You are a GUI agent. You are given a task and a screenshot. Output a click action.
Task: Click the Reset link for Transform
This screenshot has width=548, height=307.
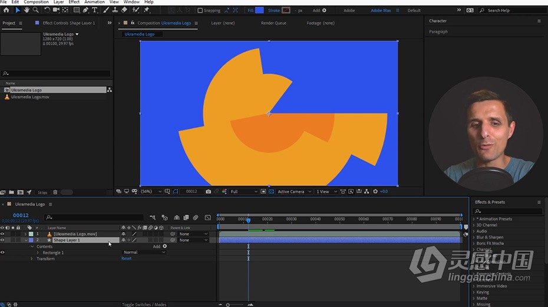coord(127,259)
